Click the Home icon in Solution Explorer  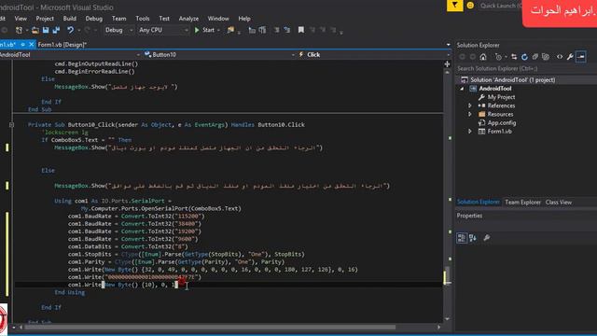point(483,57)
